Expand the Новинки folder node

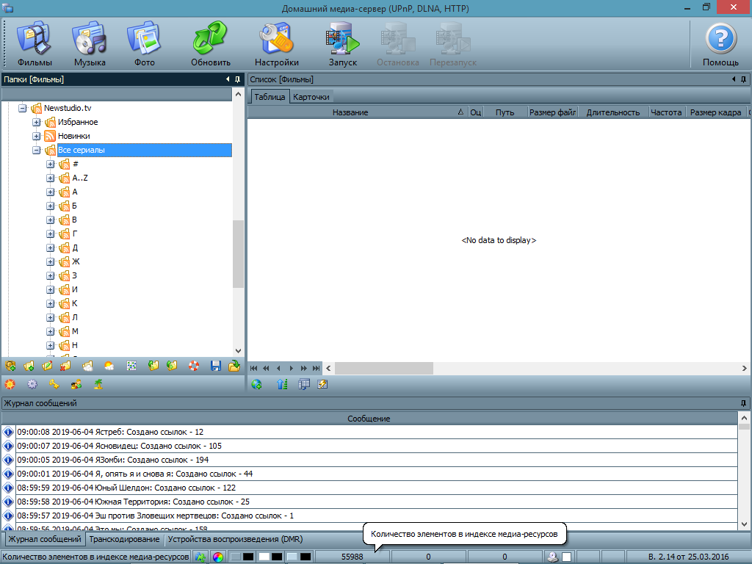pyautogui.click(x=36, y=137)
